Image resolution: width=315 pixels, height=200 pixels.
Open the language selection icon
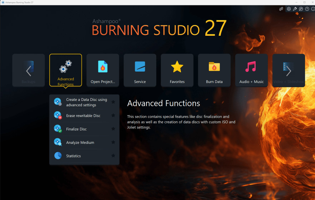(301, 9)
